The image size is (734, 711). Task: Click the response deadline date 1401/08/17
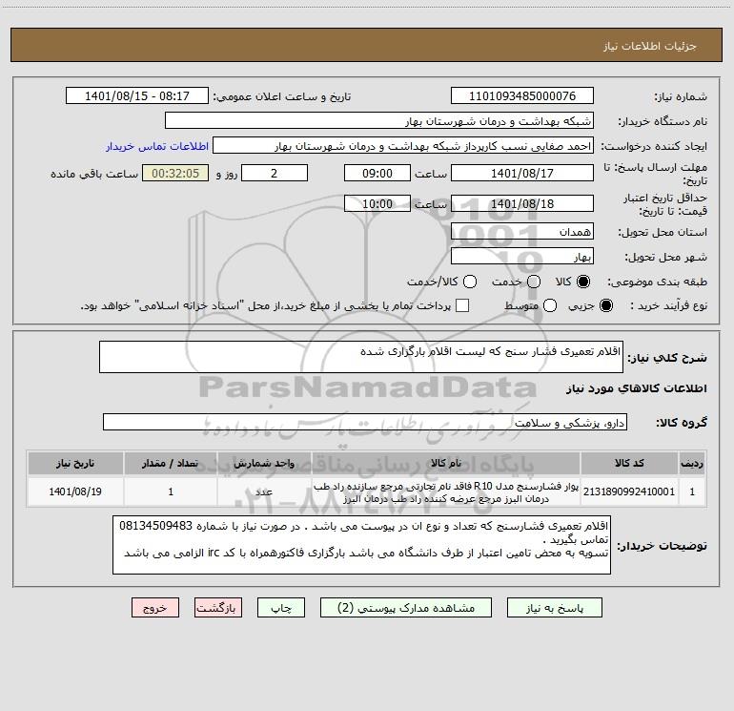[x=522, y=173]
